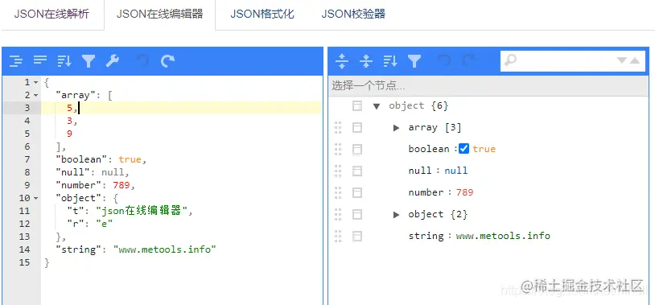Screen dimensions: 655x305
Task: Click the filter funnel icon in tree view
Action: pos(414,61)
